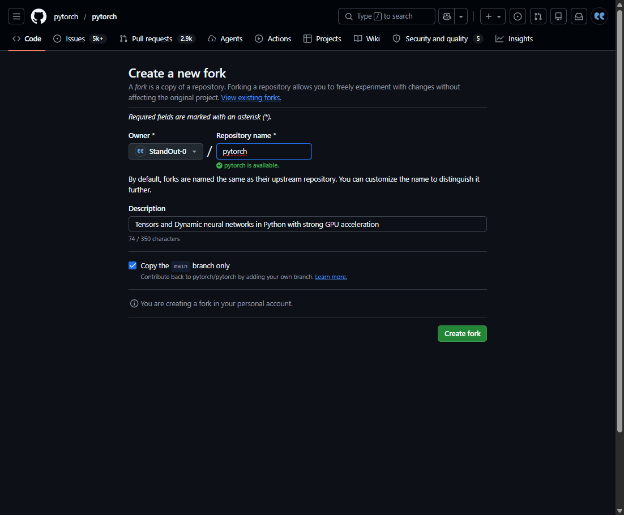The height and width of the screenshot is (515, 624).
Task: Expand the Copilot dropdown arrow
Action: 461,16
